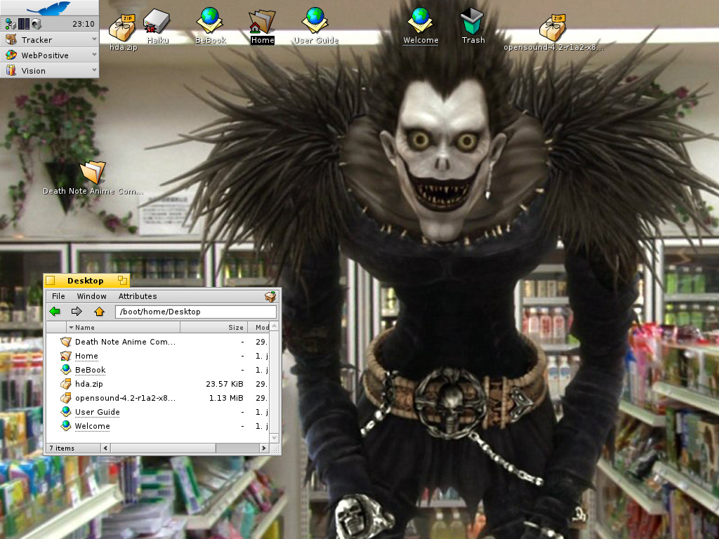Click the volume tray icon in Deskbar
Image resolution: width=719 pixels, height=539 pixels.
[37, 24]
